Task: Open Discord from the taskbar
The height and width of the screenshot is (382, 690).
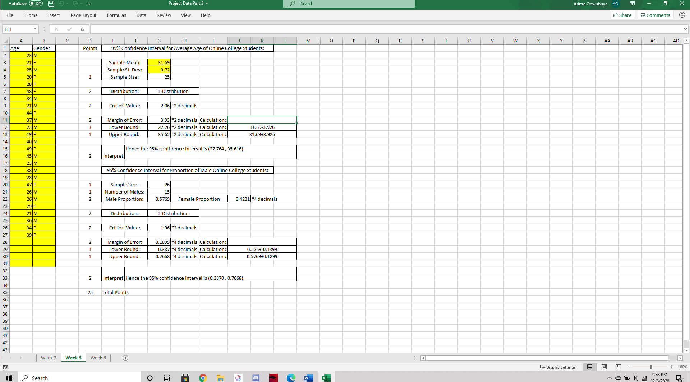Action: pos(256,378)
